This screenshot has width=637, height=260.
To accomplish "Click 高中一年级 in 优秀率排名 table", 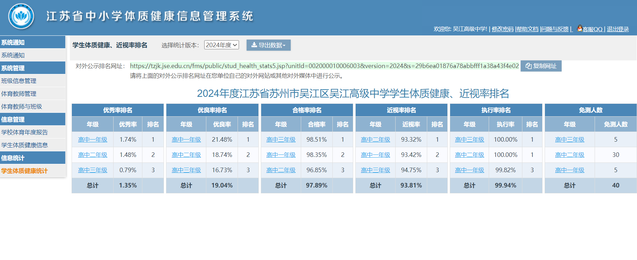I will pyautogui.click(x=93, y=140).
